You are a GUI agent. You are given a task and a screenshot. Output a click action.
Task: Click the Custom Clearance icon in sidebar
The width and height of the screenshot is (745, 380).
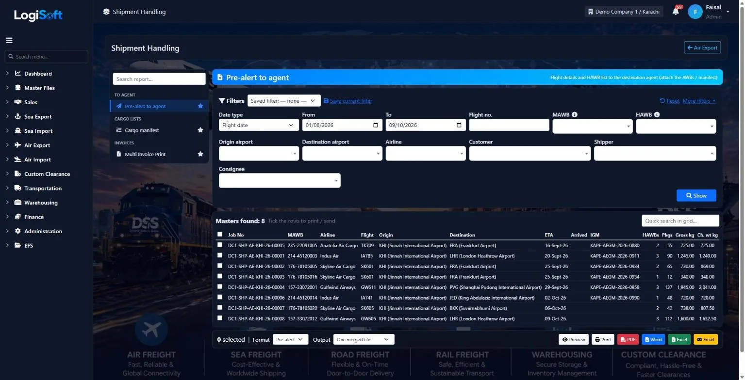click(18, 174)
